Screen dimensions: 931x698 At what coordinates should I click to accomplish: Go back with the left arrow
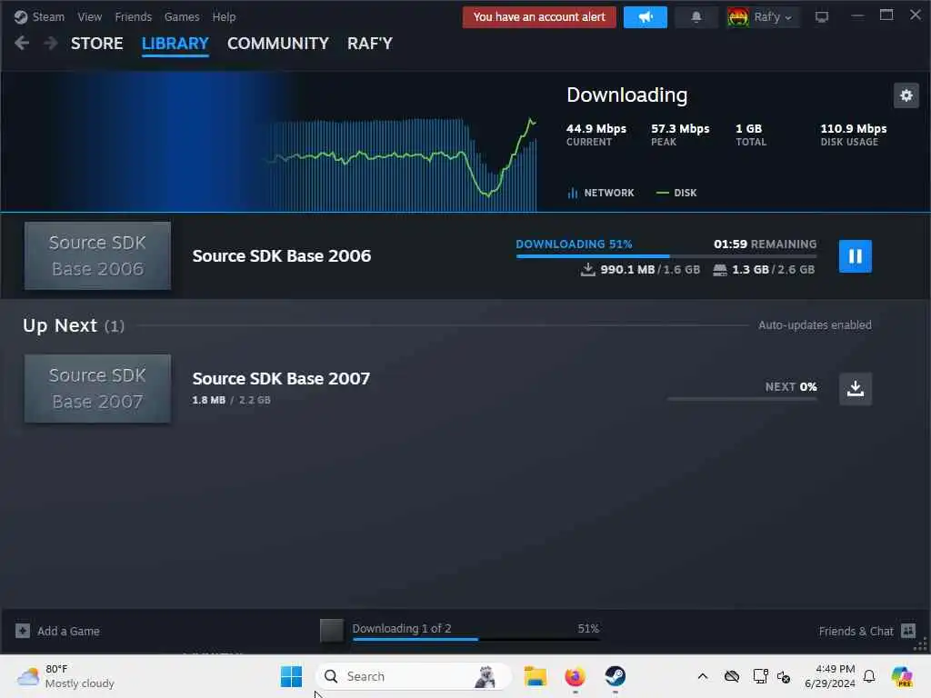pos(22,43)
